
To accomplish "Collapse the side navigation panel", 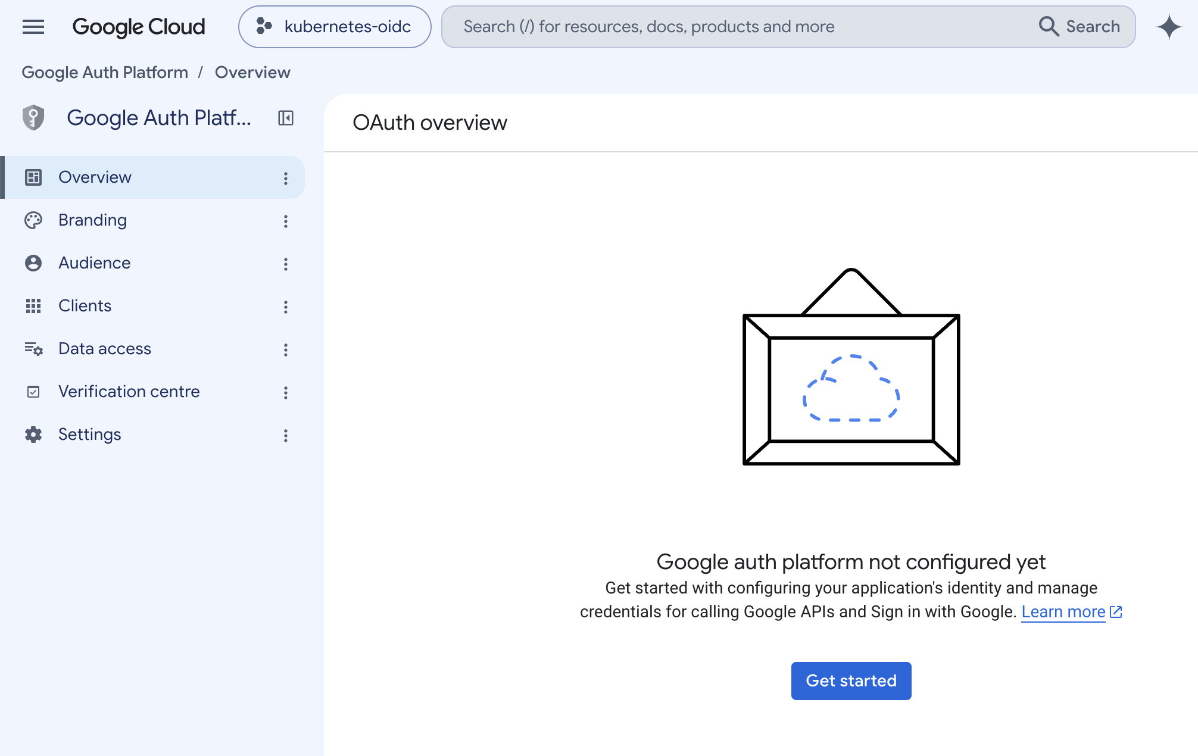I will [x=286, y=118].
